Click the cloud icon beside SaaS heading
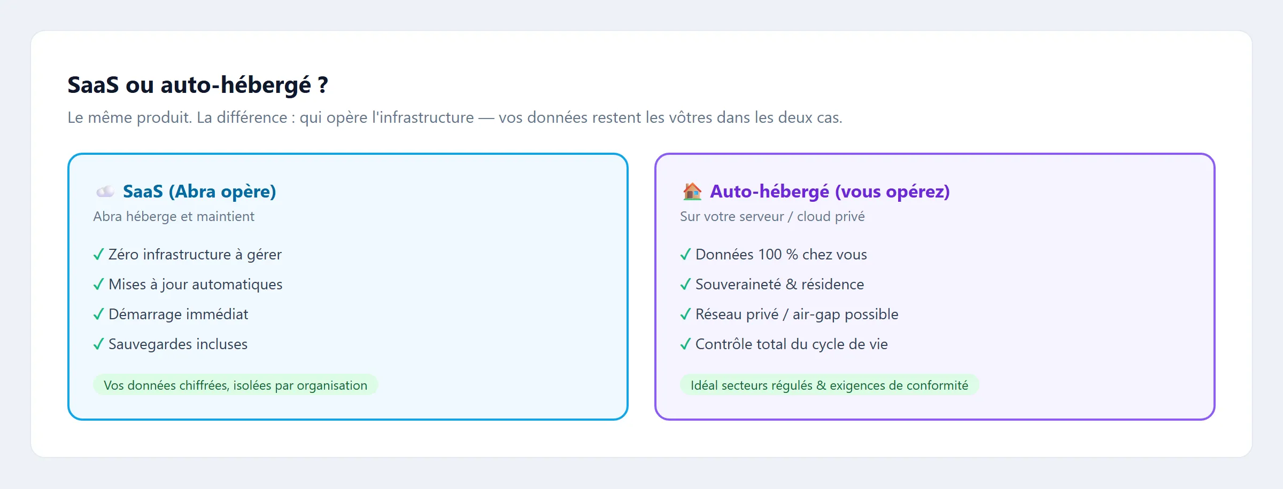 click(x=105, y=191)
